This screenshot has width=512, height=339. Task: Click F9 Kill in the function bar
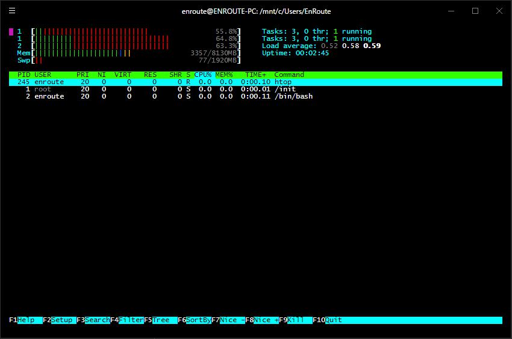[x=296, y=320]
